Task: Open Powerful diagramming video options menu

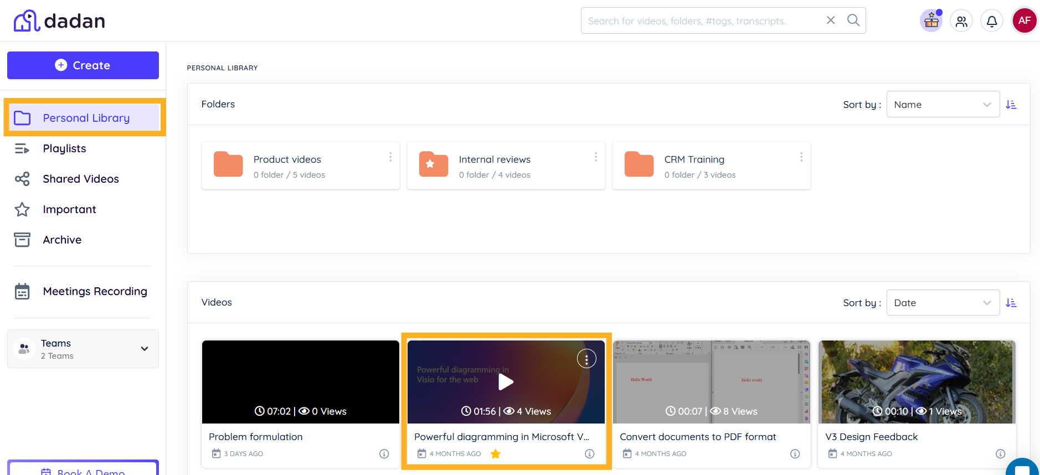Action: point(586,359)
